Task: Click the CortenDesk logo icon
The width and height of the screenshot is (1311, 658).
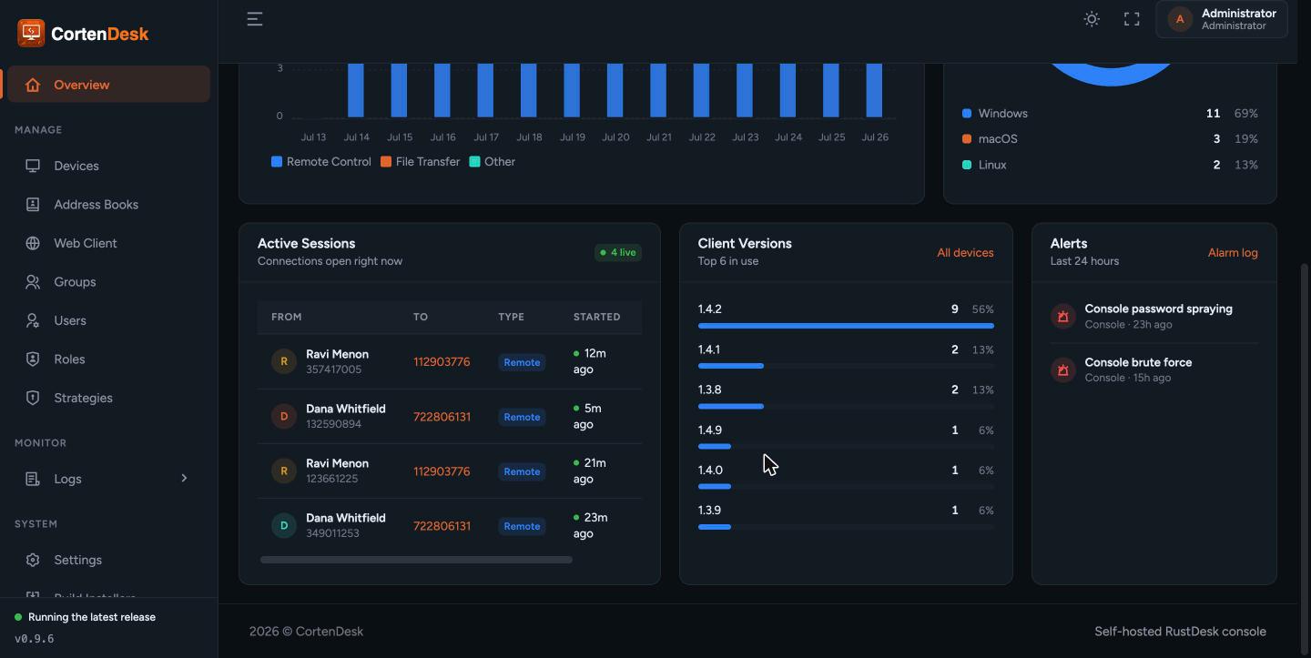Action: pos(31,33)
